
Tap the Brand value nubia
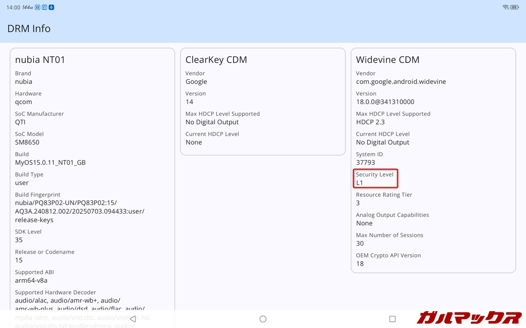(24, 82)
